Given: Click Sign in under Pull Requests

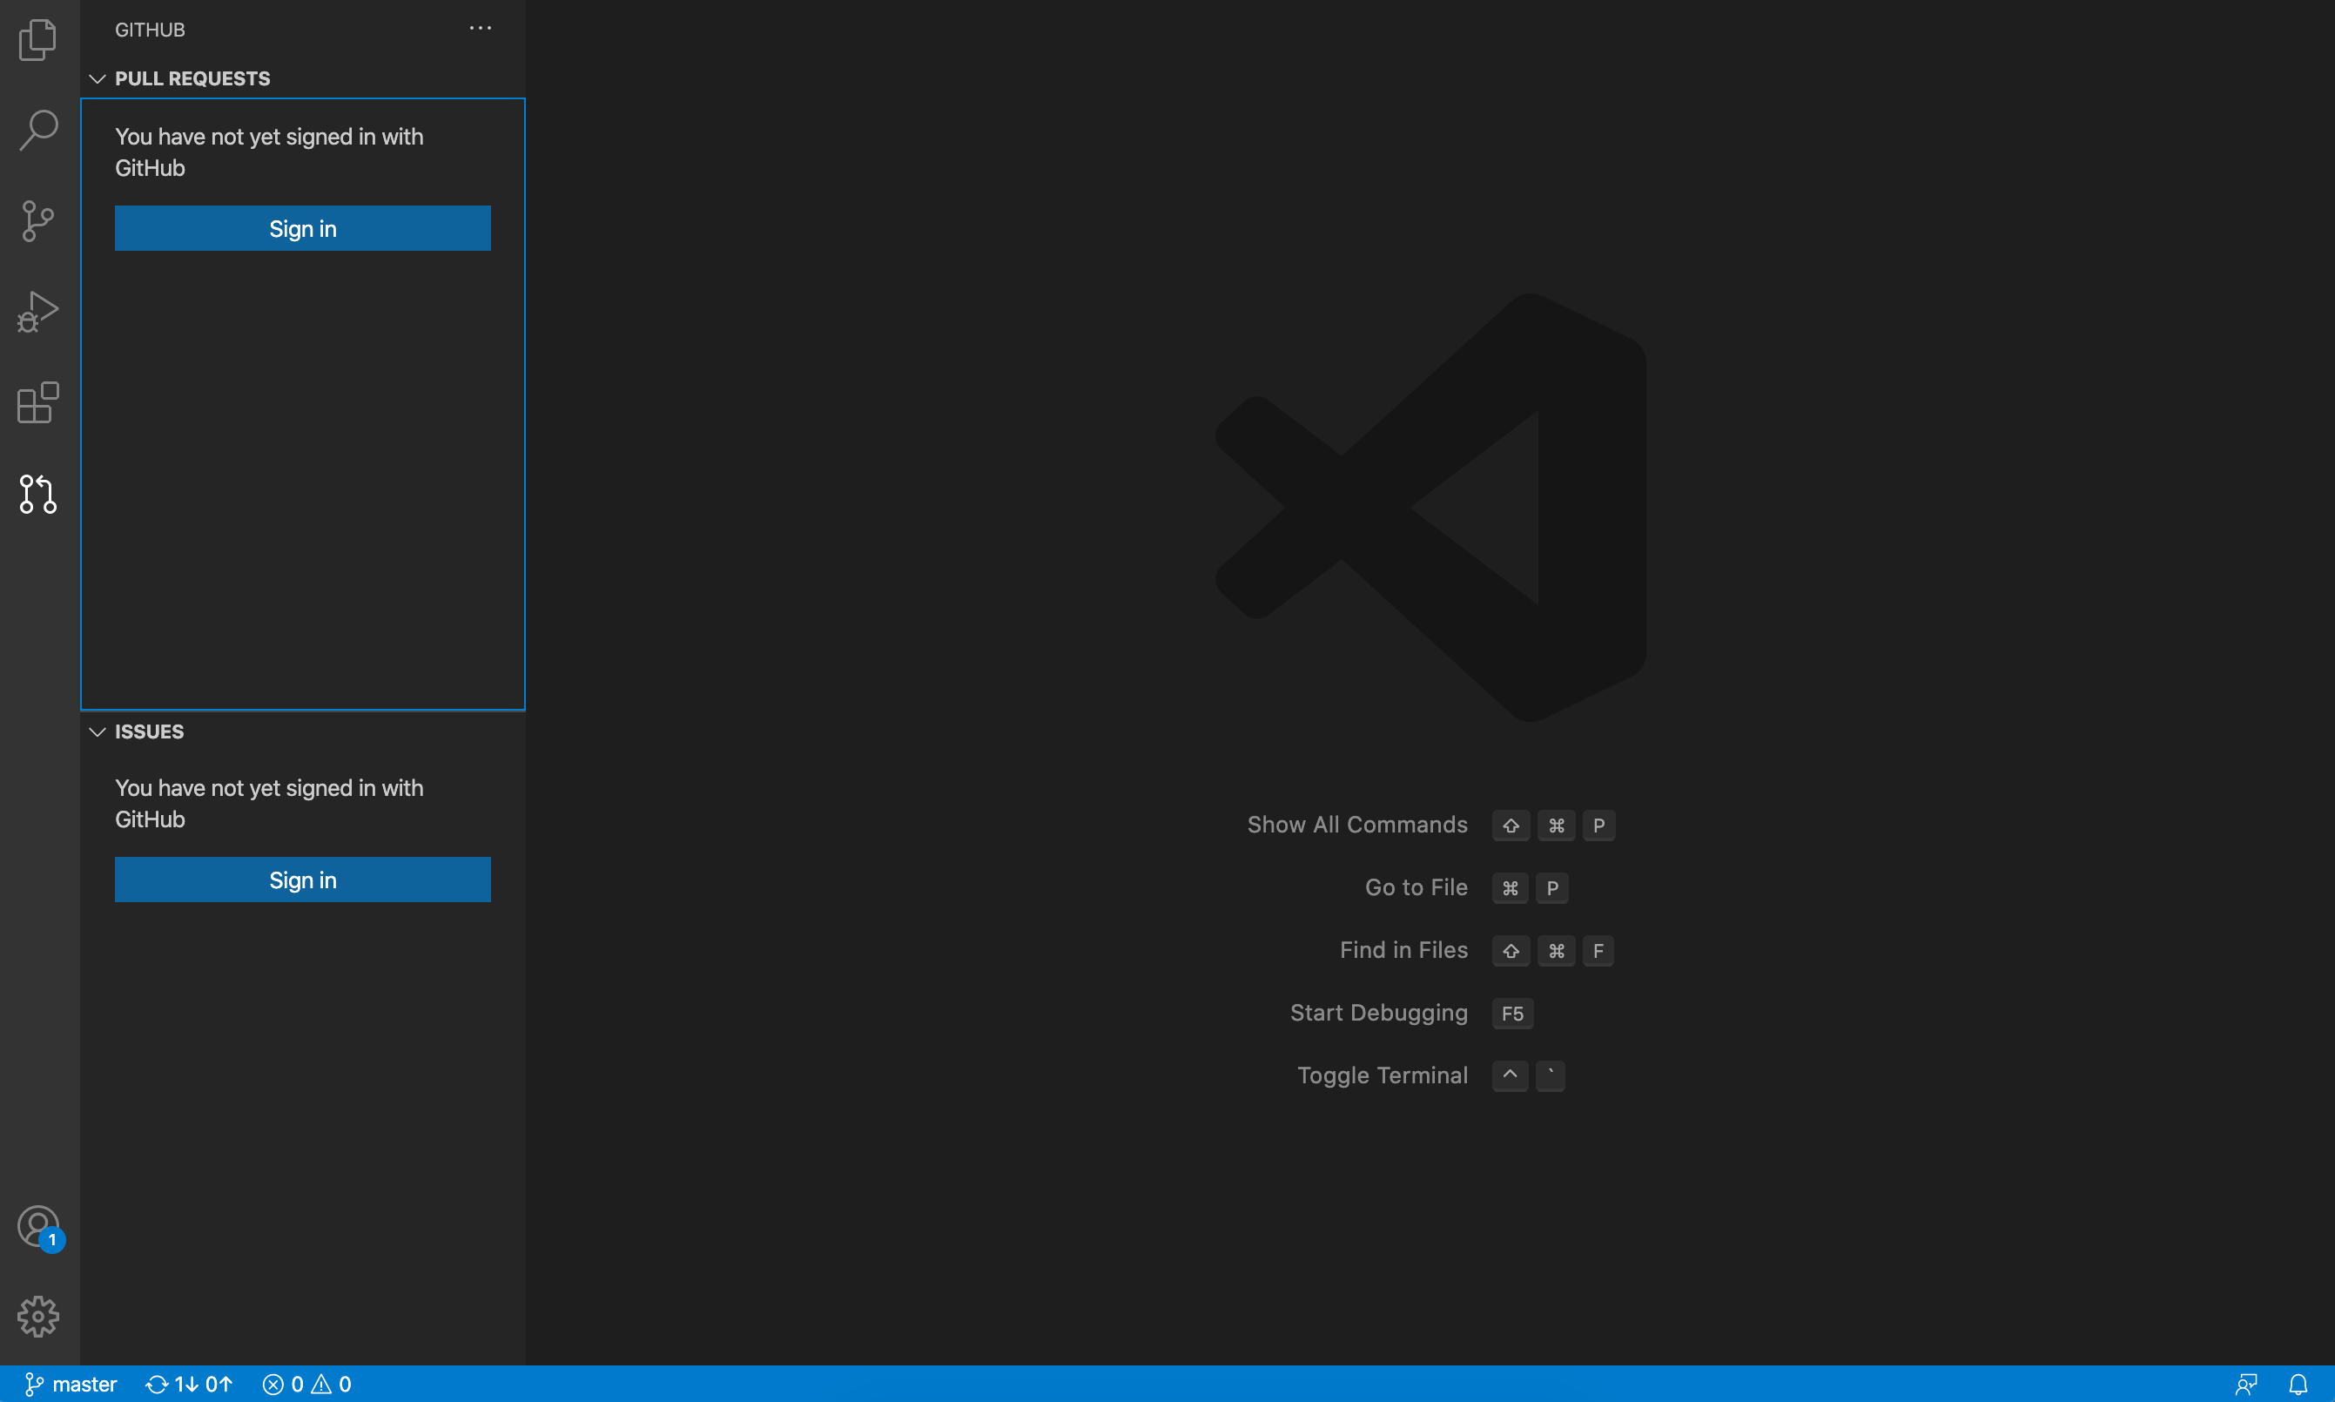Looking at the screenshot, I should pos(302,229).
